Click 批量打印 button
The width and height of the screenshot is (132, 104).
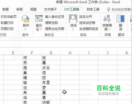click(7, 23)
